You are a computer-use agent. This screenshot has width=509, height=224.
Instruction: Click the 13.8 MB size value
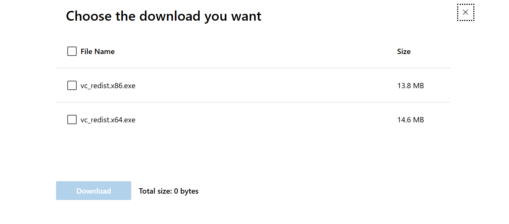point(411,86)
